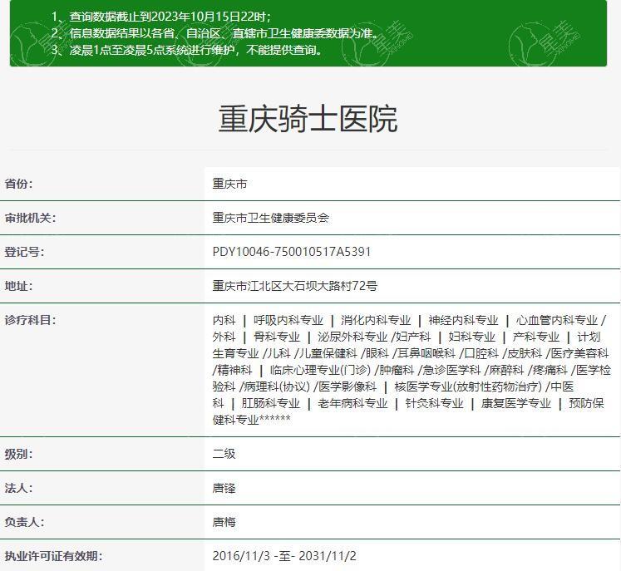Select the 登记号 label
This screenshot has width=621, height=571.
(24, 252)
